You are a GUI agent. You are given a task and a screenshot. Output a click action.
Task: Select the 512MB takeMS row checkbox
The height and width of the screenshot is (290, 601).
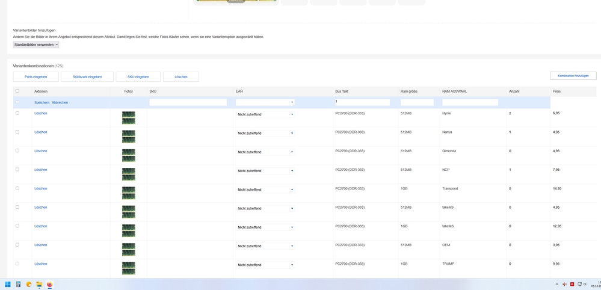pyautogui.click(x=17, y=207)
